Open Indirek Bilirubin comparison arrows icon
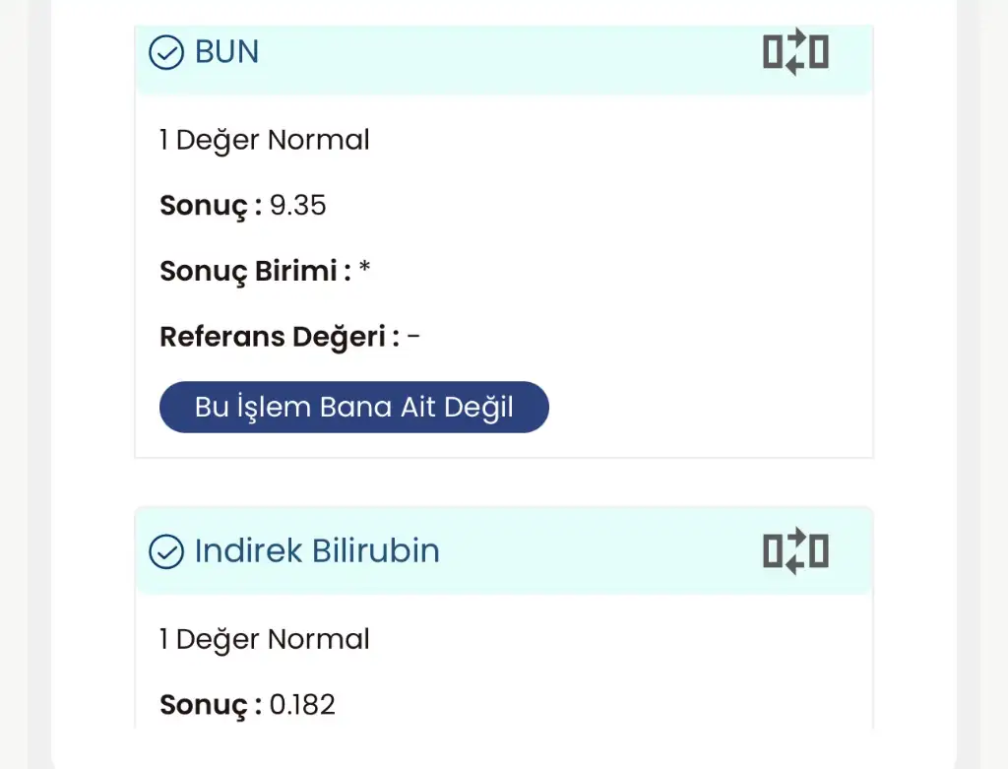The height and width of the screenshot is (769, 1008). [795, 550]
